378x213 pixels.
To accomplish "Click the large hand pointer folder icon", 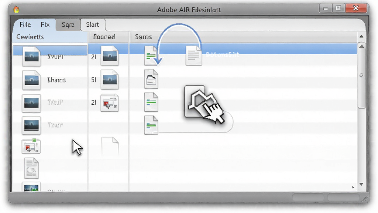I will click(205, 104).
